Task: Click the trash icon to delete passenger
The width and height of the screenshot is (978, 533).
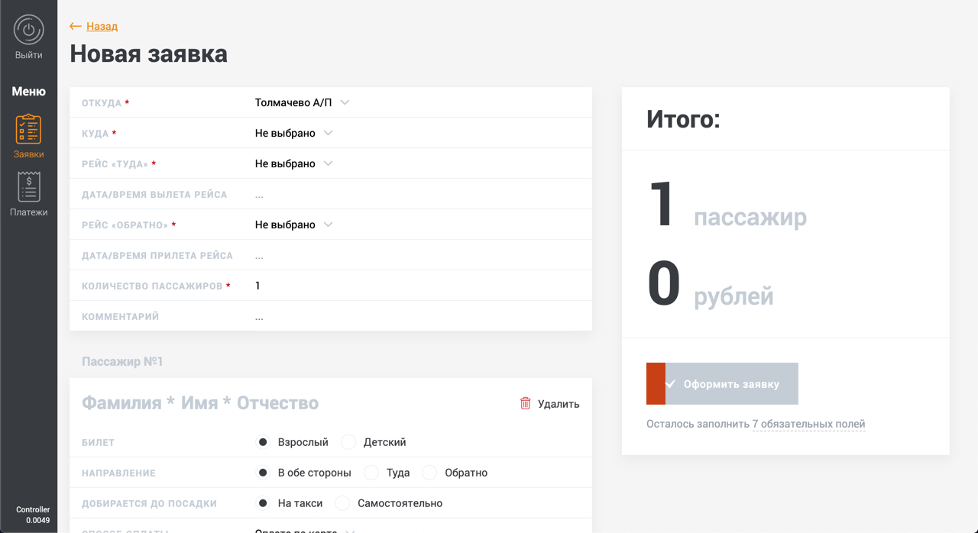Action: pyautogui.click(x=526, y=403)
